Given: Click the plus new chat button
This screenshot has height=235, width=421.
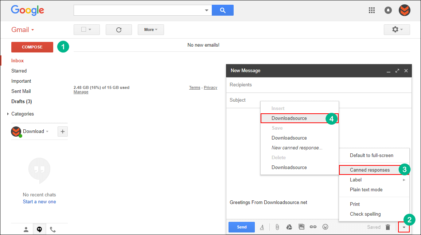Looking at the screenshot, I should click(x=63, y=132).
